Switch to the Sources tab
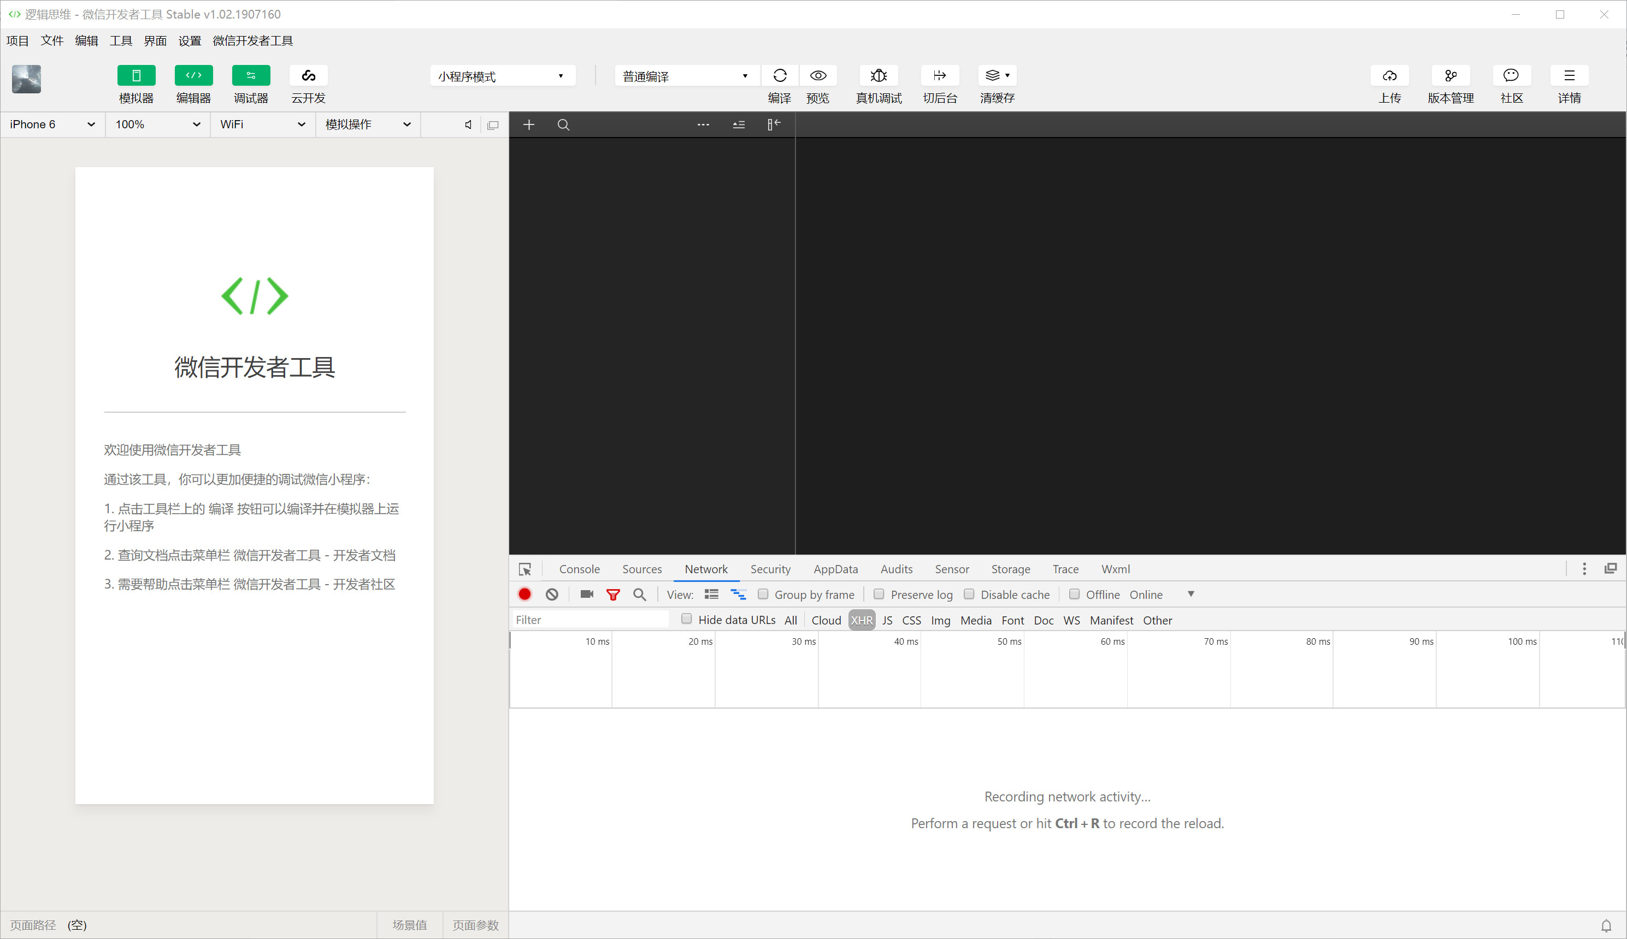1627x939 pixels. [642, 569]
